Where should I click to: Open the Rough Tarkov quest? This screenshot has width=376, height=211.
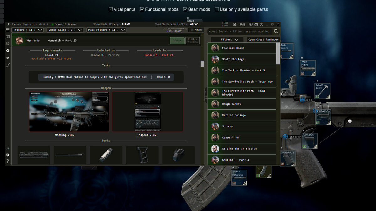point(242,104)
